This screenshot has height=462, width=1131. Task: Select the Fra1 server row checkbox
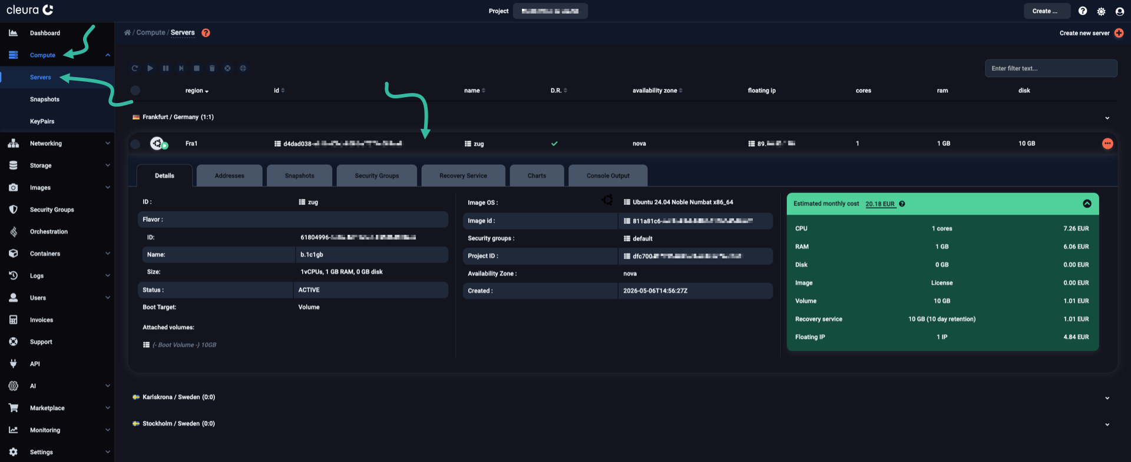(135, 144)
